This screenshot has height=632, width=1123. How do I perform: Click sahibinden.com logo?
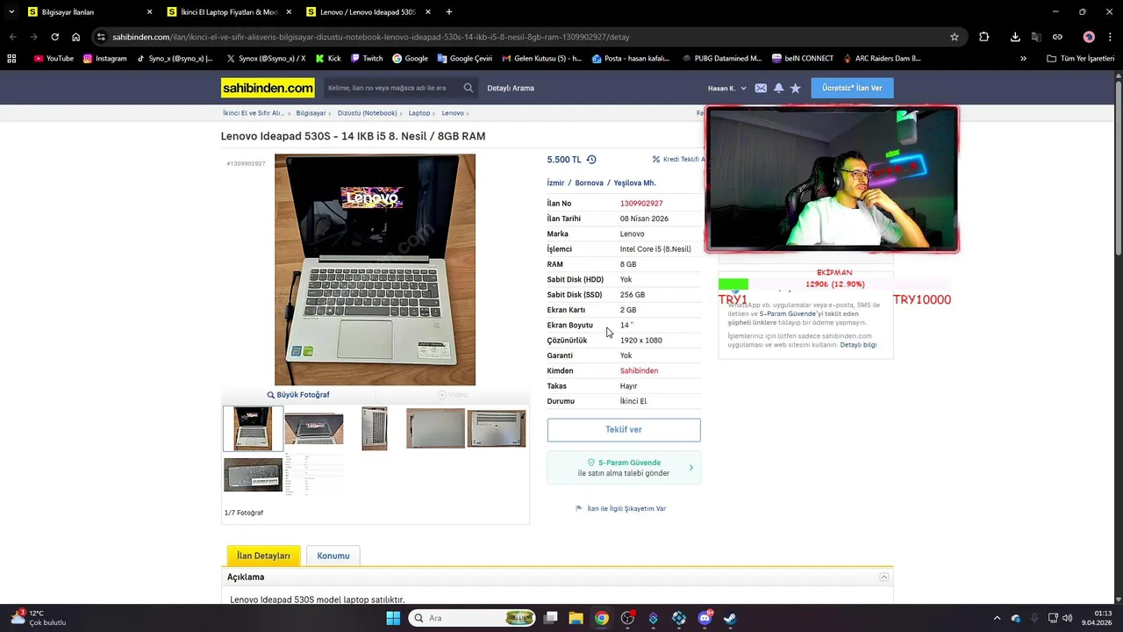[268, 88]
